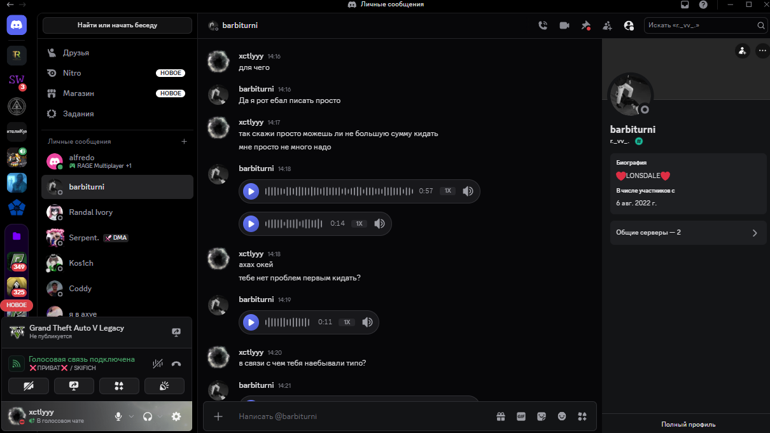This screenshot has height=433, width=770.
Task: Open Find or start a conversation box
Action: [x=117, y=25]
